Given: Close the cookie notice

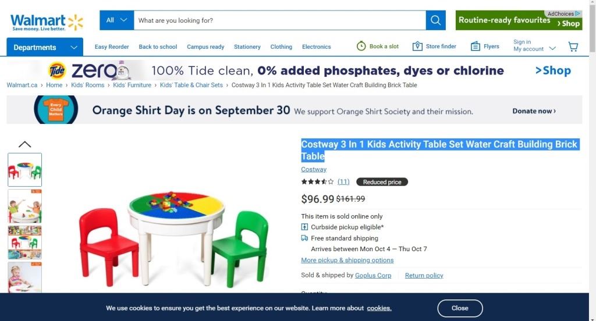Looking at the screenshot, I should click(x=460, y=308).
